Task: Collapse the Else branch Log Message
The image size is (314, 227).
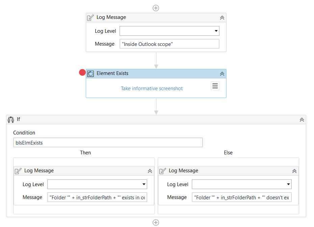Action: point(294,171)
